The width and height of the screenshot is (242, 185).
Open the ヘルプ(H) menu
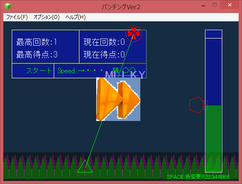[76, 17]
